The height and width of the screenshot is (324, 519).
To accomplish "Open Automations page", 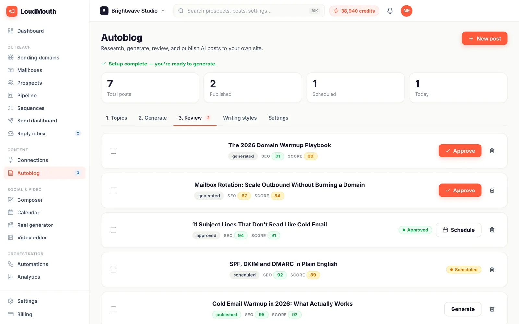I will [44, 264].
